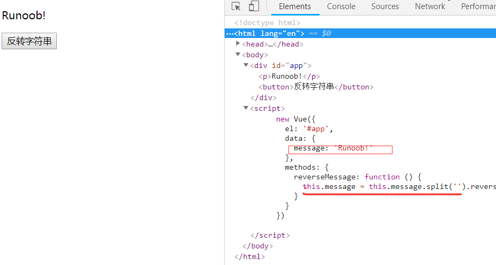Collapse the body node arrow
The image size is (496, 265).
[x=238, y=55]
